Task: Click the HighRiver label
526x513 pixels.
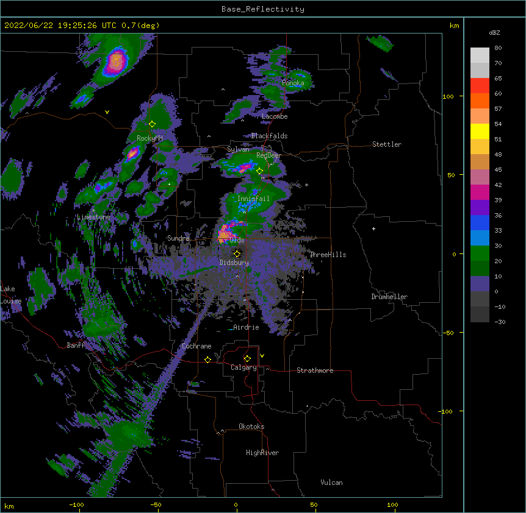Action: pos(262,453)
